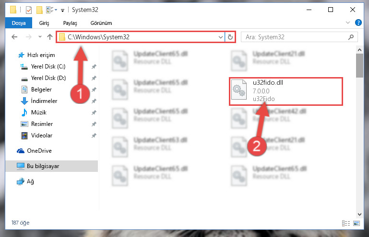Screen dimensions: 369x237
Task: Unpin Müzik using its pin icon
Action: [x=94, y=113]
